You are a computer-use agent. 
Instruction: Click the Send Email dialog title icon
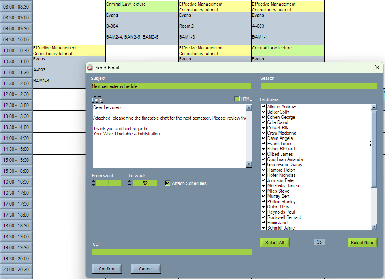(x=90, y=68)
